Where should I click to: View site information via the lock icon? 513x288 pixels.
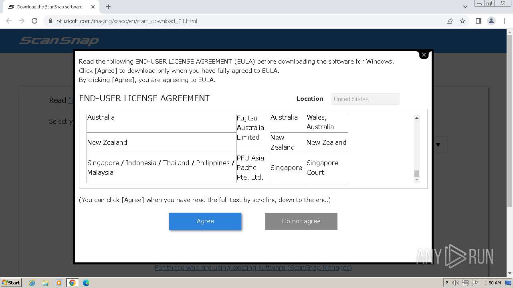click(50, 21)
